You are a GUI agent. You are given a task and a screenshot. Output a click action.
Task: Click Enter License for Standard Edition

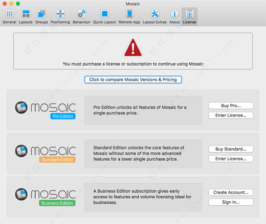pyautogui.click(x=231, y=159)
